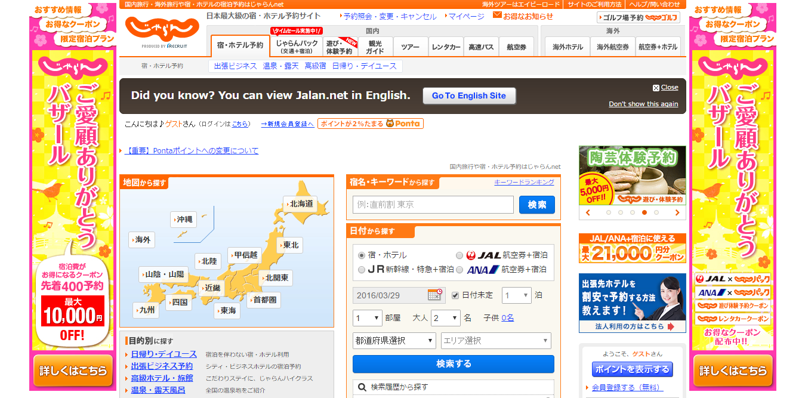Select 山陰・山陽 region on the map
The width and height of the screenshot is (805, 398).
(164, 274)
